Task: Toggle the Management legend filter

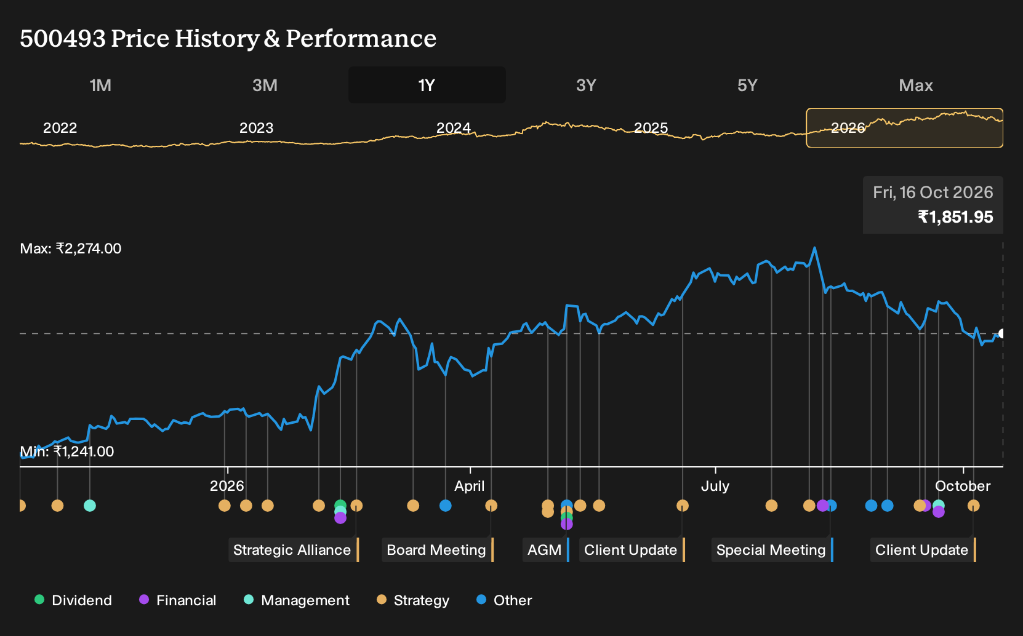Action: point(297,600)
